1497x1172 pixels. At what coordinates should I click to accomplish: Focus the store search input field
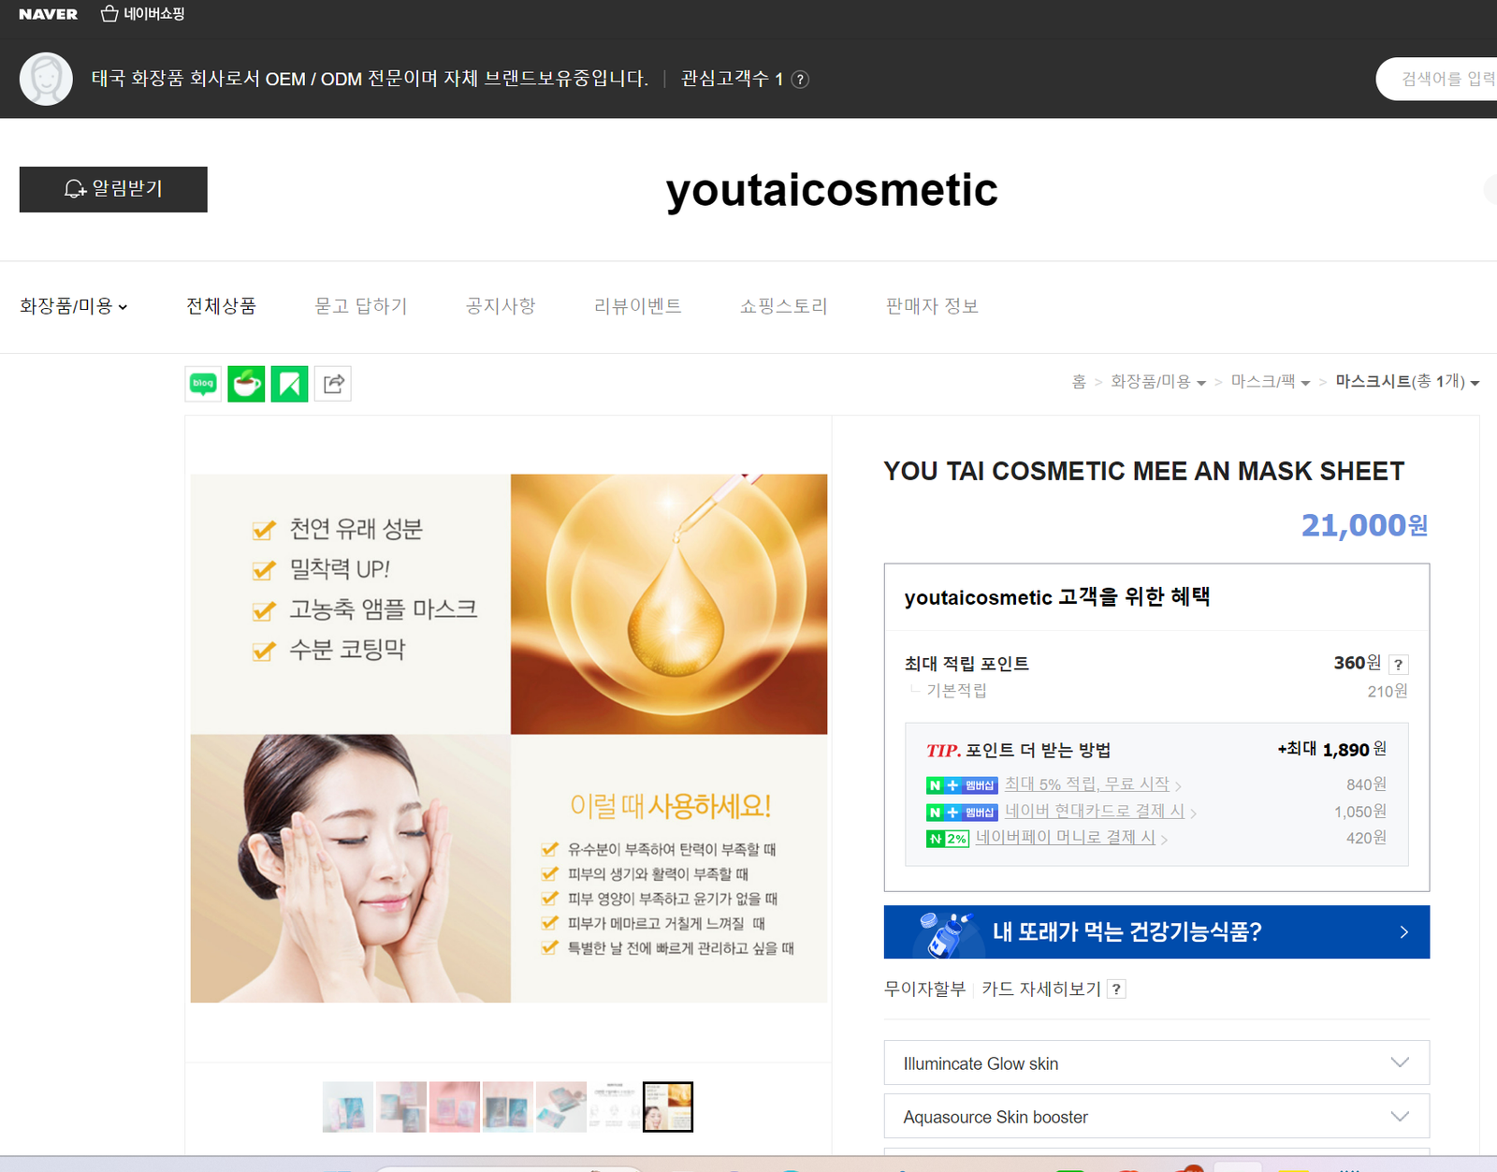[x=1439, y=79]
